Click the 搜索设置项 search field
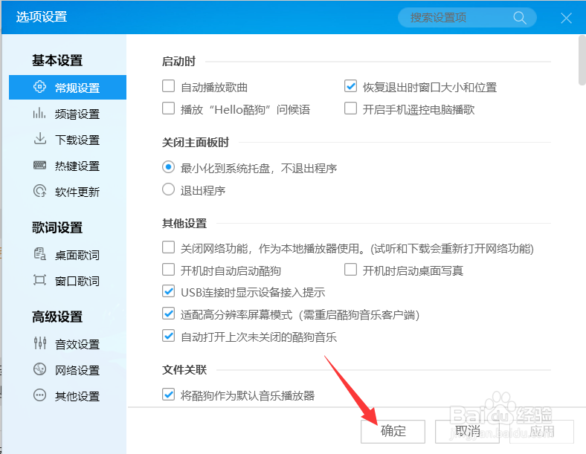 [467, 18]
